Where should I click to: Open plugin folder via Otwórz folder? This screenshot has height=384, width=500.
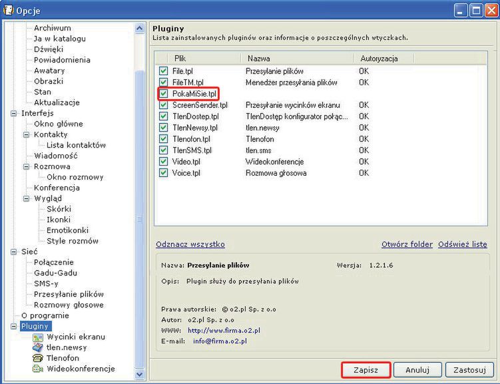(x=407, y=244)
